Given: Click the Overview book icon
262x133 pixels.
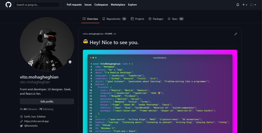Looking at the screenshot, I should pos(84,19).
